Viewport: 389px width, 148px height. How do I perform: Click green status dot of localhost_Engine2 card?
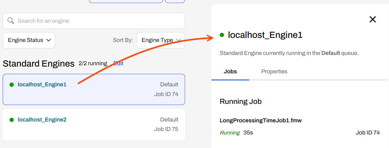[12, 120]
